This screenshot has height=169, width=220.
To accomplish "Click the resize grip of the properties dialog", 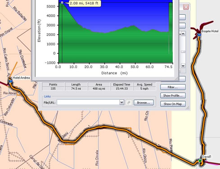I will [188, 108].
